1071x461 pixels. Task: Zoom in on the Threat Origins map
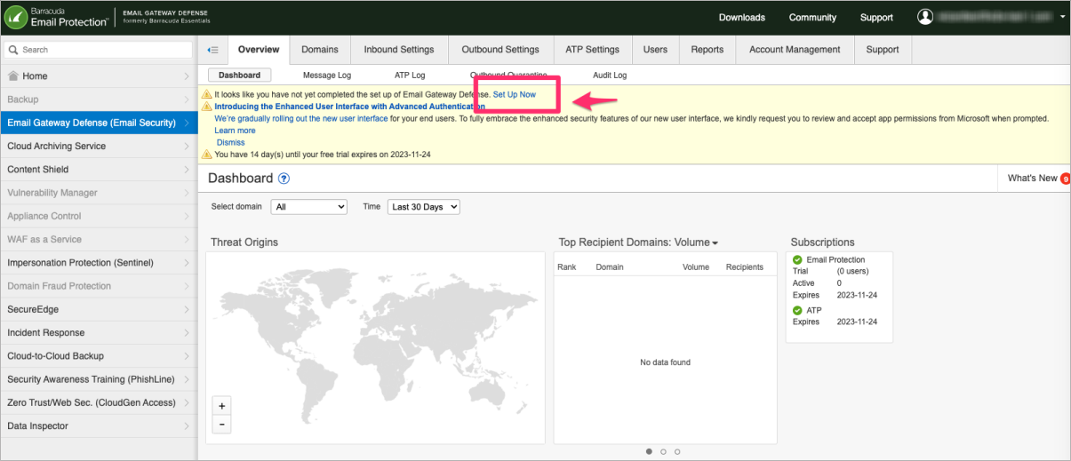pyautogui.click(x=222, y=406)
